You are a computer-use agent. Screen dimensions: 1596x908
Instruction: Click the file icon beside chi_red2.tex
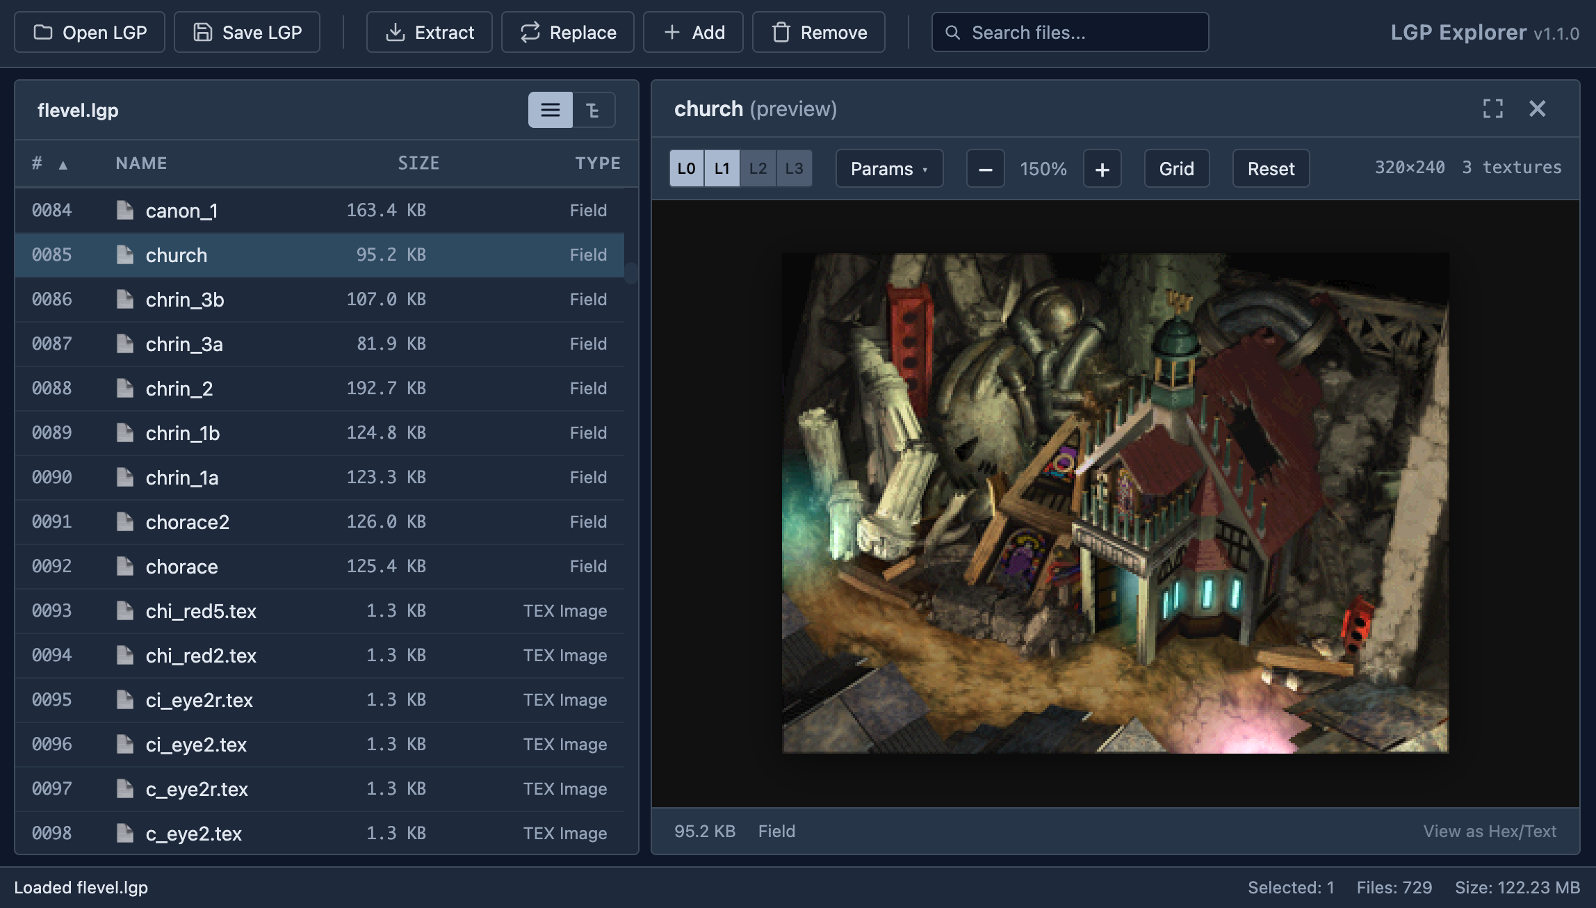coord(125,655)
